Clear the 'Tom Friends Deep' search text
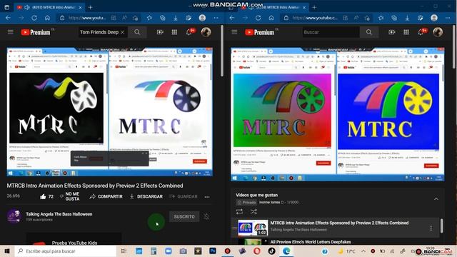 [122, 32]
